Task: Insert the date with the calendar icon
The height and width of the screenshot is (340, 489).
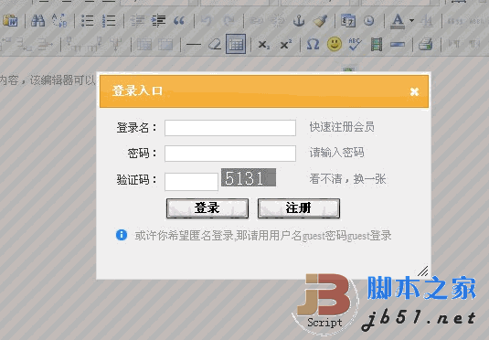Action: pos(347,21)
